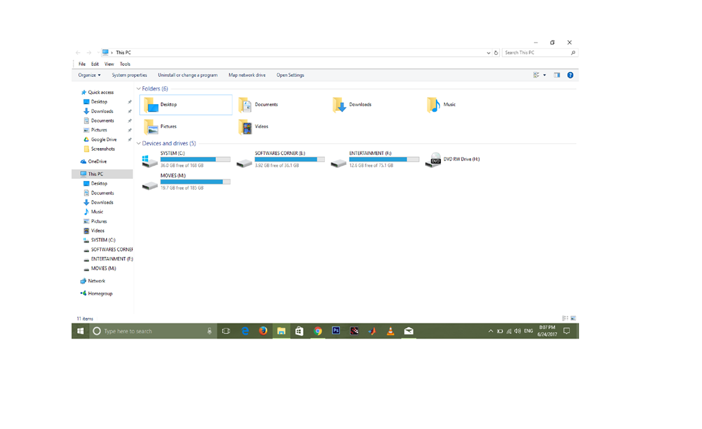702x429 pixels.
Task: Switch to large thumbnails view in status bar
Action: [x=573, y=319]
